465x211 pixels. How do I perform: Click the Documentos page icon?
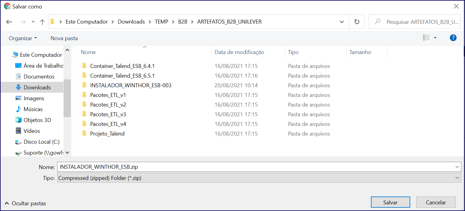pos(18,77)
